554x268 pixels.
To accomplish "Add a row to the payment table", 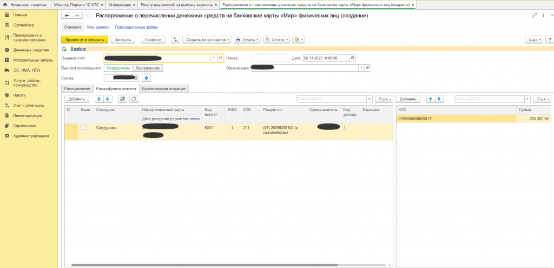I will (x=77, y=99).
